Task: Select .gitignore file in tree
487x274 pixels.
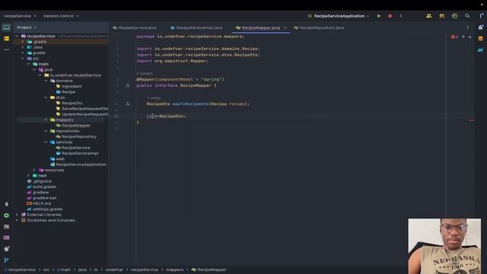Action: click(39, 181)
